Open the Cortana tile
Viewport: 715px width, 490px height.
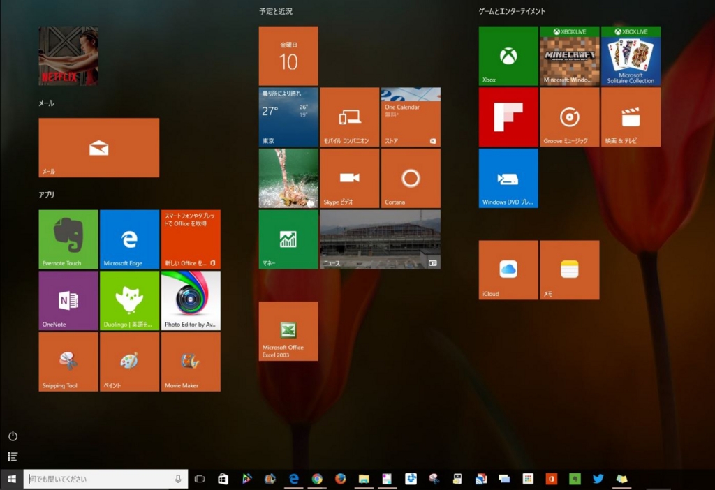pos(411,178)
